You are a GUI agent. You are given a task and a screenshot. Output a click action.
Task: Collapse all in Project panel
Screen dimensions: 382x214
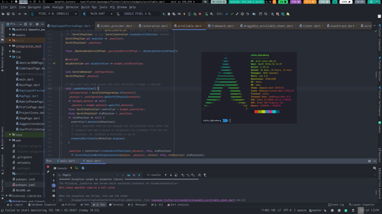31,24
